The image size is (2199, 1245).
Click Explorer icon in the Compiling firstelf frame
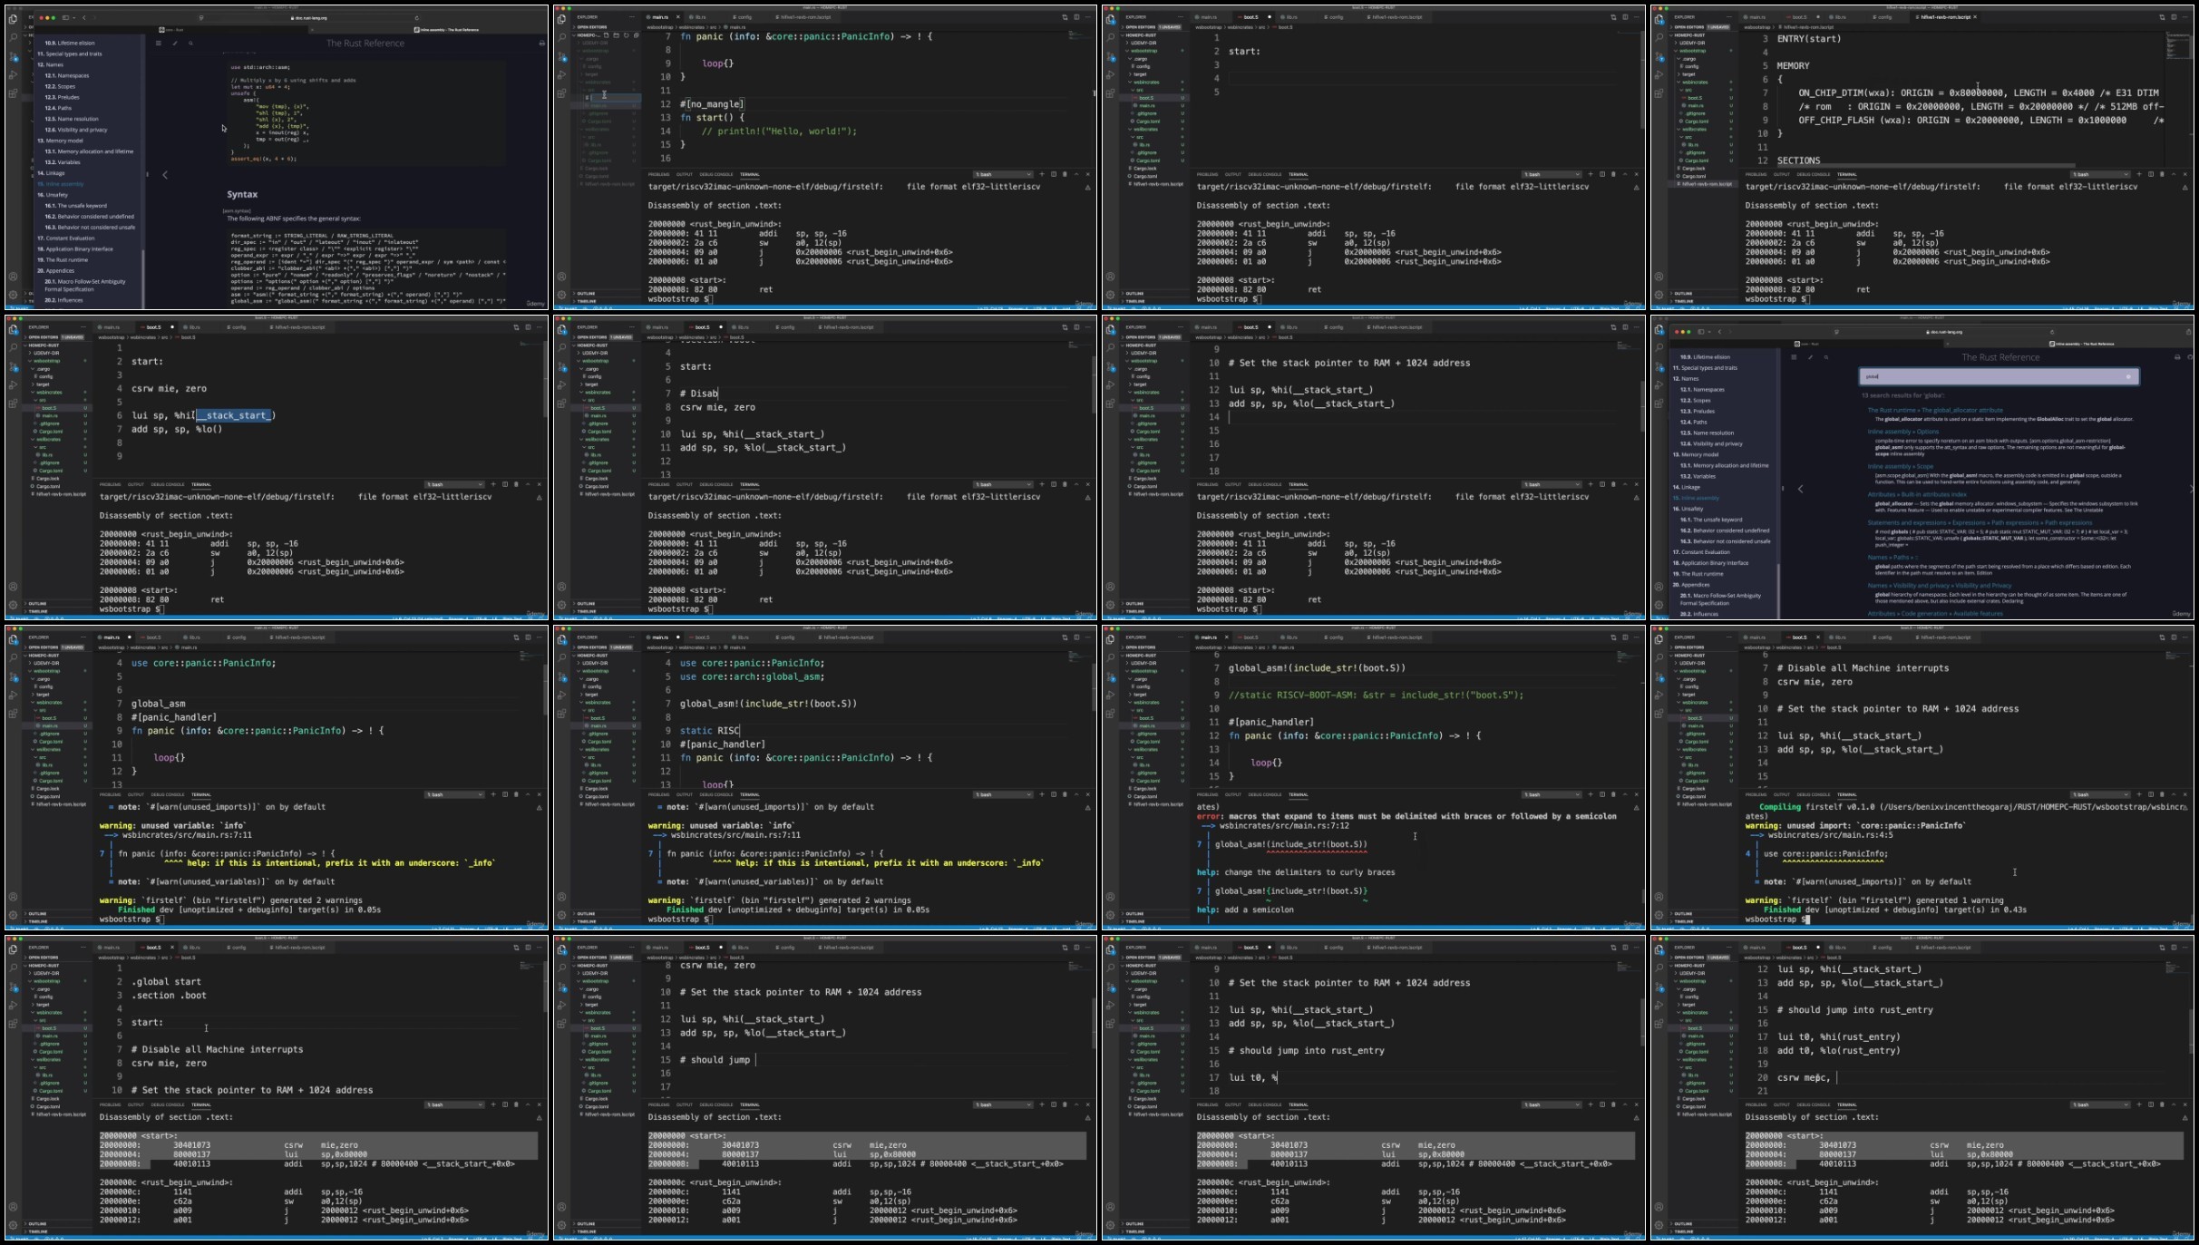[x=1659, y=638]
